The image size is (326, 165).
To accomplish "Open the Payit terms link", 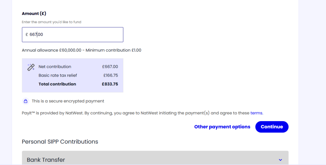I will 257,113.
